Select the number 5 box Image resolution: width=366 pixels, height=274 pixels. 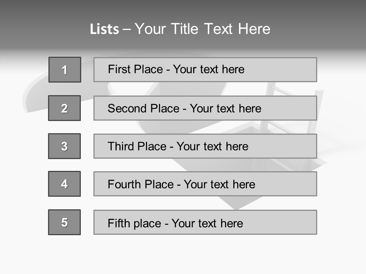click(64, 222)
